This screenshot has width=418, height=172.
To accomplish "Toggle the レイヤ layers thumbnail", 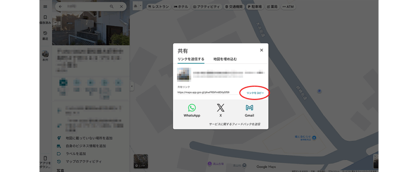I will (140, 161).
